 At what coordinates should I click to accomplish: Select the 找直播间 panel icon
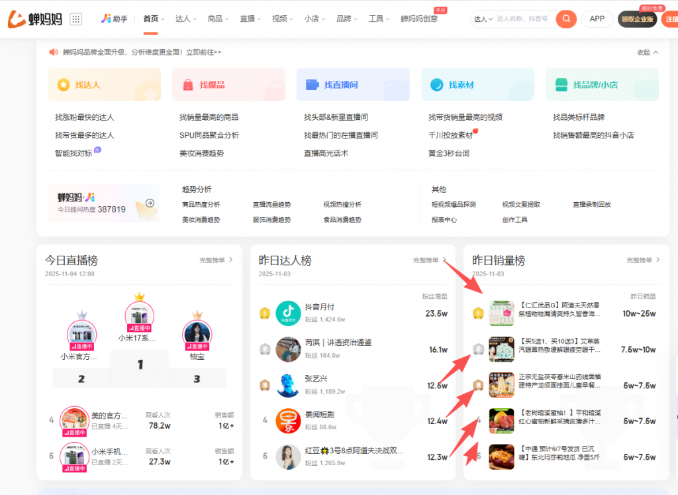[311, 84]
